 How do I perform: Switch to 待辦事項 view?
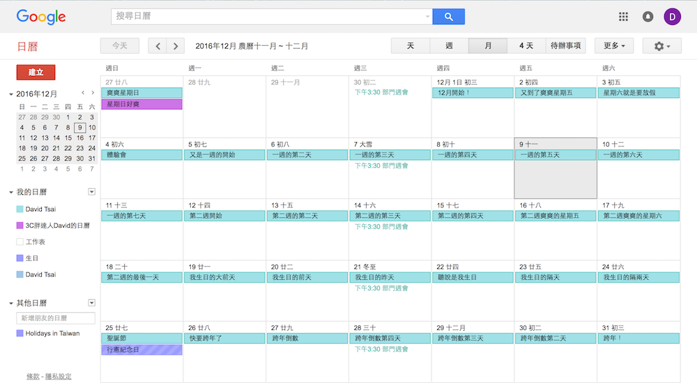coord(566,46)
